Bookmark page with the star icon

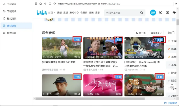(54, 4)
